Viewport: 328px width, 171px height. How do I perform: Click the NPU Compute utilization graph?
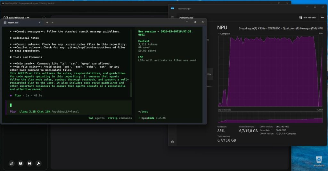coord(270,70)
